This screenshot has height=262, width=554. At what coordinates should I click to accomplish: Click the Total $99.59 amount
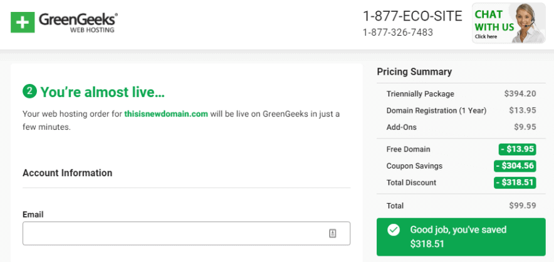(523, 206)
